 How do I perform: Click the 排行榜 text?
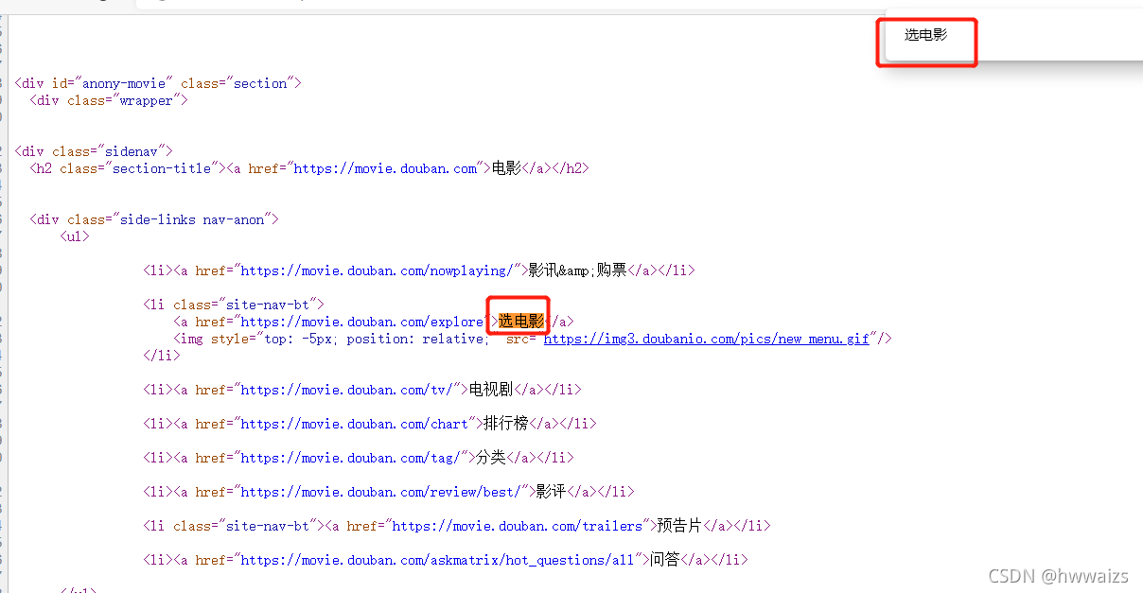(x=505, y=424)
